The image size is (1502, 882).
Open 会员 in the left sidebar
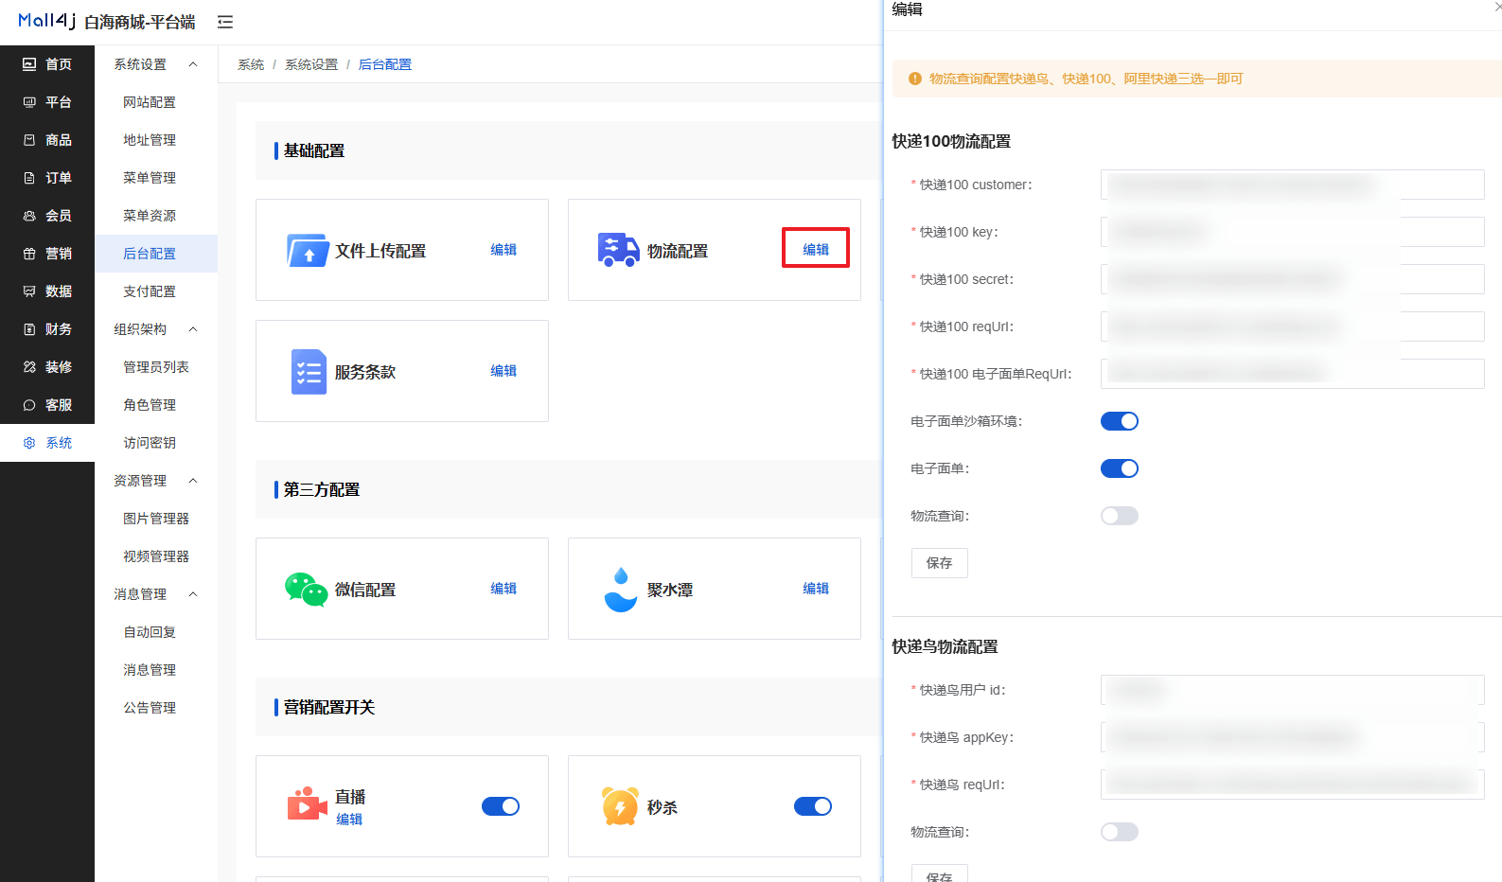47,216
